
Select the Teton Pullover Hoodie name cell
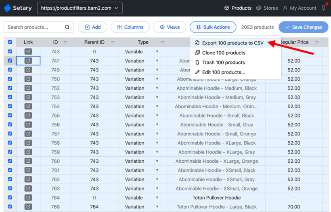[217, 197]
